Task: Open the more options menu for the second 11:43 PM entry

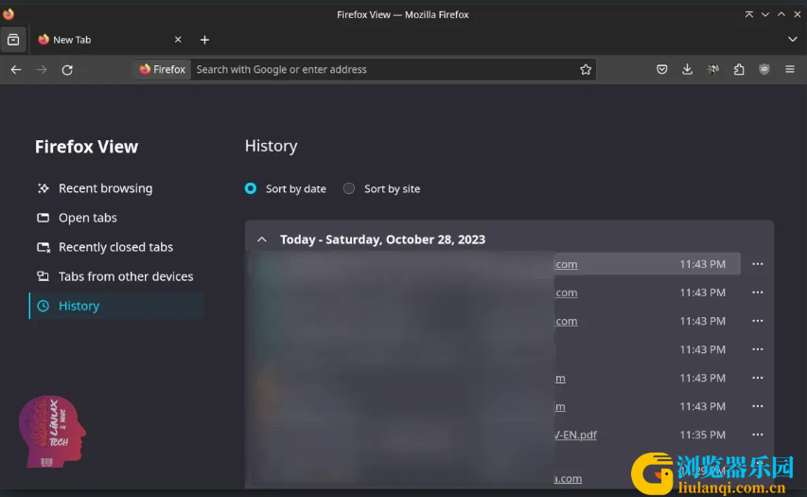Action: (758, 293)
